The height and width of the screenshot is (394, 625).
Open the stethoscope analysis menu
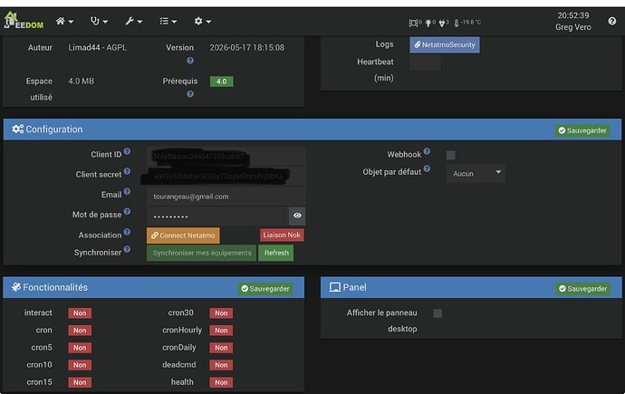[x=99, y=21]
